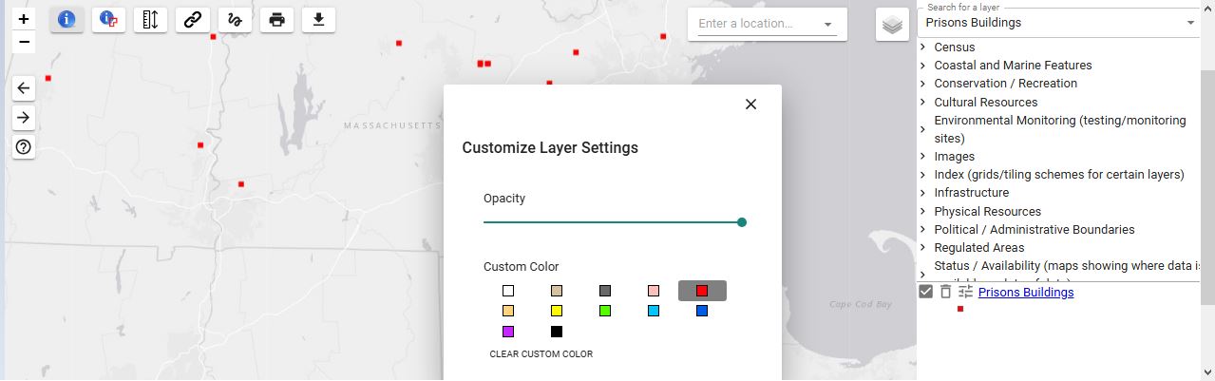Expand the Environmental Monitoring category
The width and height of the screenshot is (1215, 381).
coord(922,129)
